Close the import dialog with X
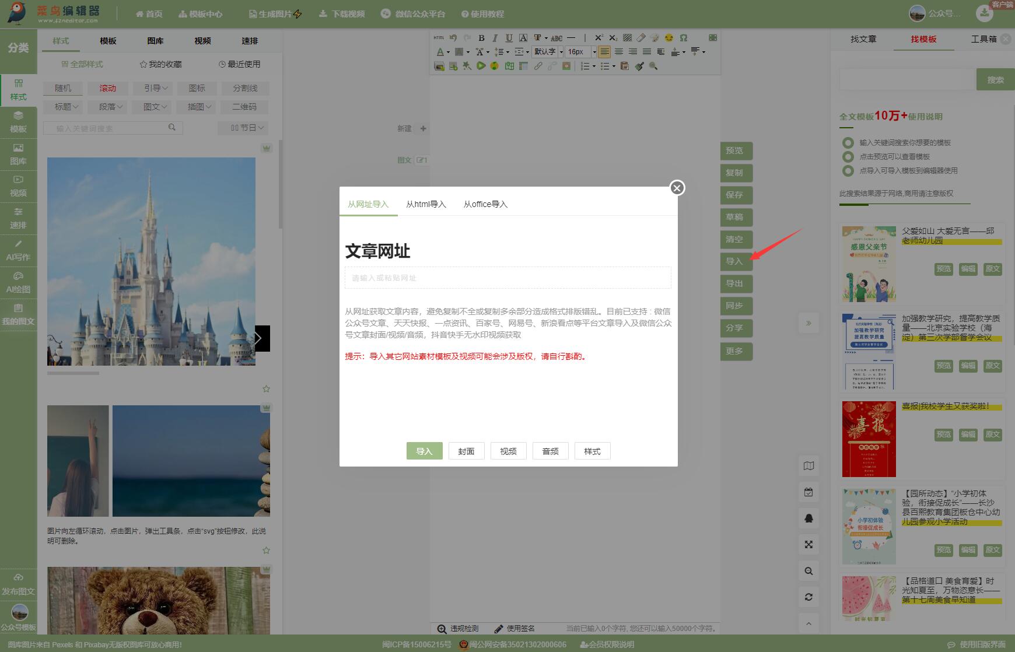The width and height of the screenshot is (1015, 652). coord(677,188)
